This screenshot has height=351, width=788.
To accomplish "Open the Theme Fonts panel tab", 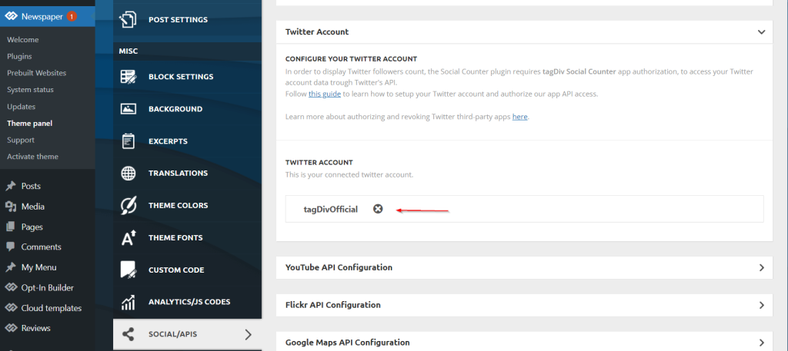I will pos(188,237).
